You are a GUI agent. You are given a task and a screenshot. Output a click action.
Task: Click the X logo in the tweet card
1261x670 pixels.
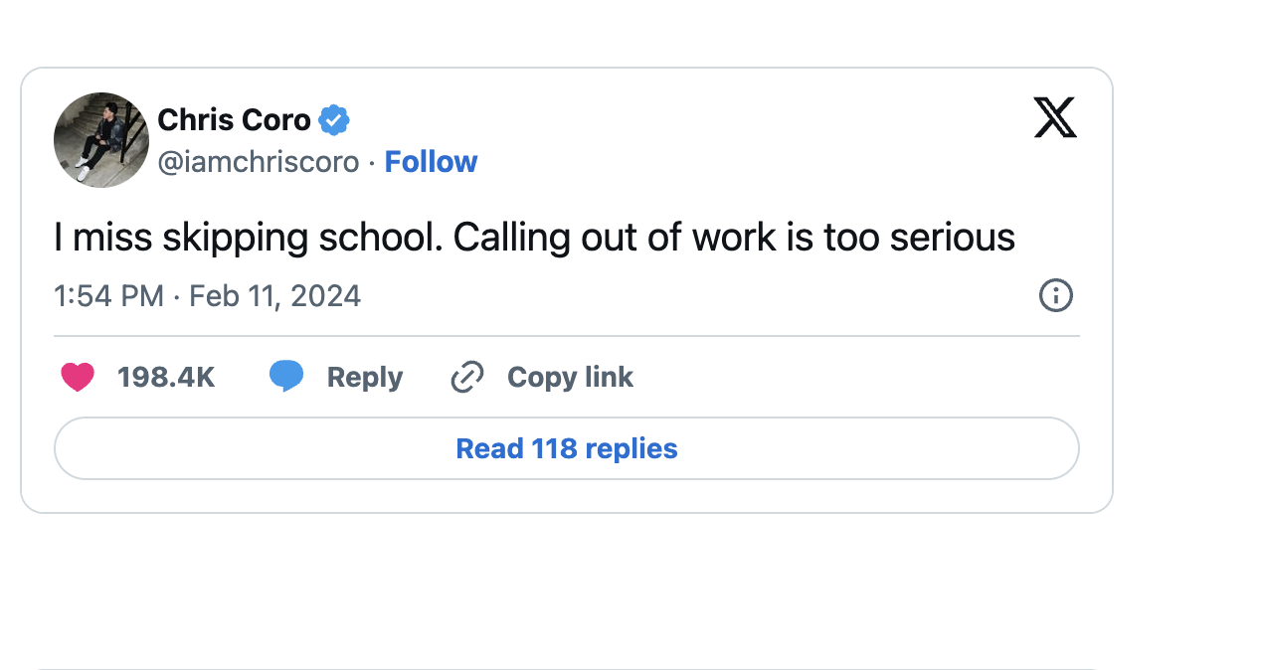[x=1055, y=118]
